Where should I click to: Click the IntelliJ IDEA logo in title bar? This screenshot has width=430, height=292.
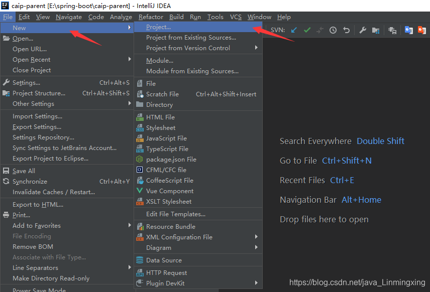click(5, 5)
